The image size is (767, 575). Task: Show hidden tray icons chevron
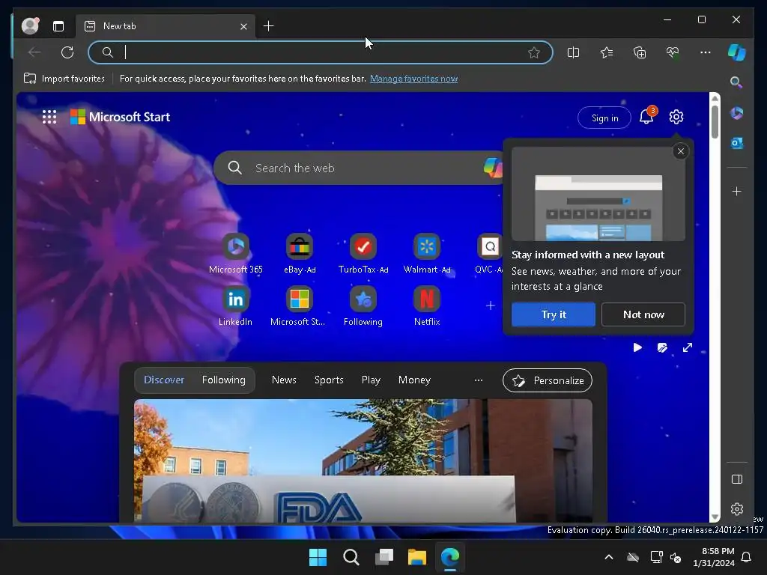point(608,557)
